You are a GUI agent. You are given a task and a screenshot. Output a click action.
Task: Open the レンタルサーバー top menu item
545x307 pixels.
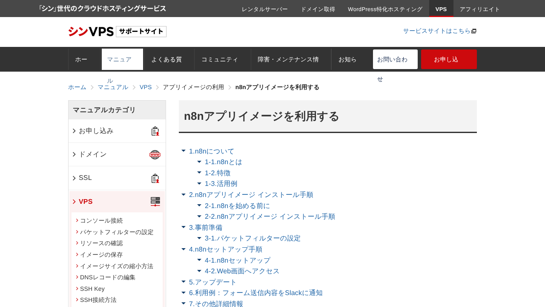pos(265,9)
